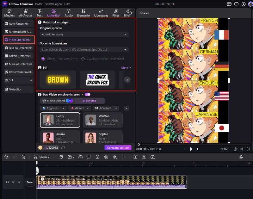Click the crop tool in timeline toolbar
The image size is (253, 199).
coord(89,157)
